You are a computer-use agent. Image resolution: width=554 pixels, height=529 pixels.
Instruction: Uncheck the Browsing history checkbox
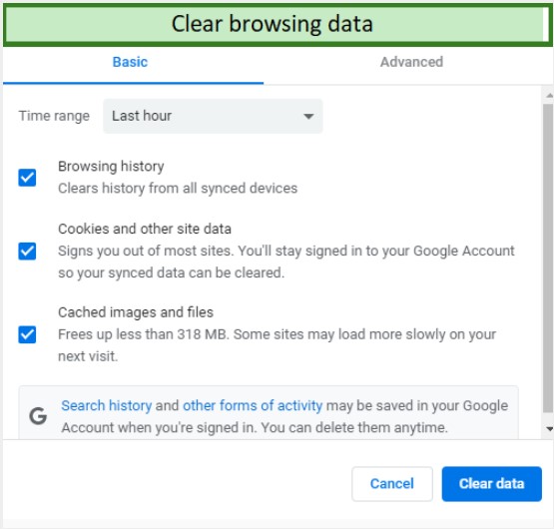tap(27, 178)
